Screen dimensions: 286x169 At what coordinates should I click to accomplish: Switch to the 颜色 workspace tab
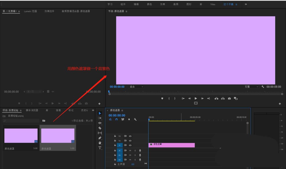(x=149, y=4)
